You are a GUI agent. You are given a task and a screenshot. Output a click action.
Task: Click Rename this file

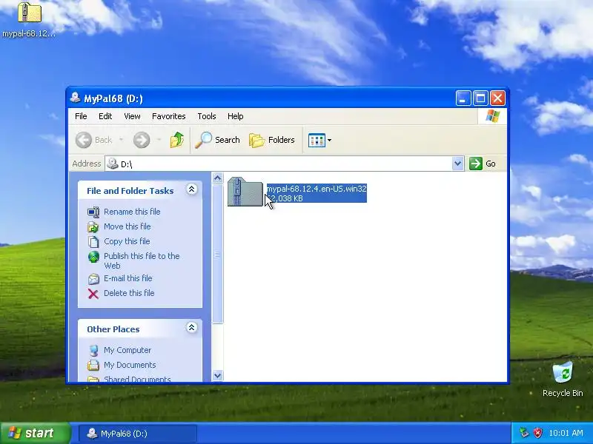tap(132, 212)
